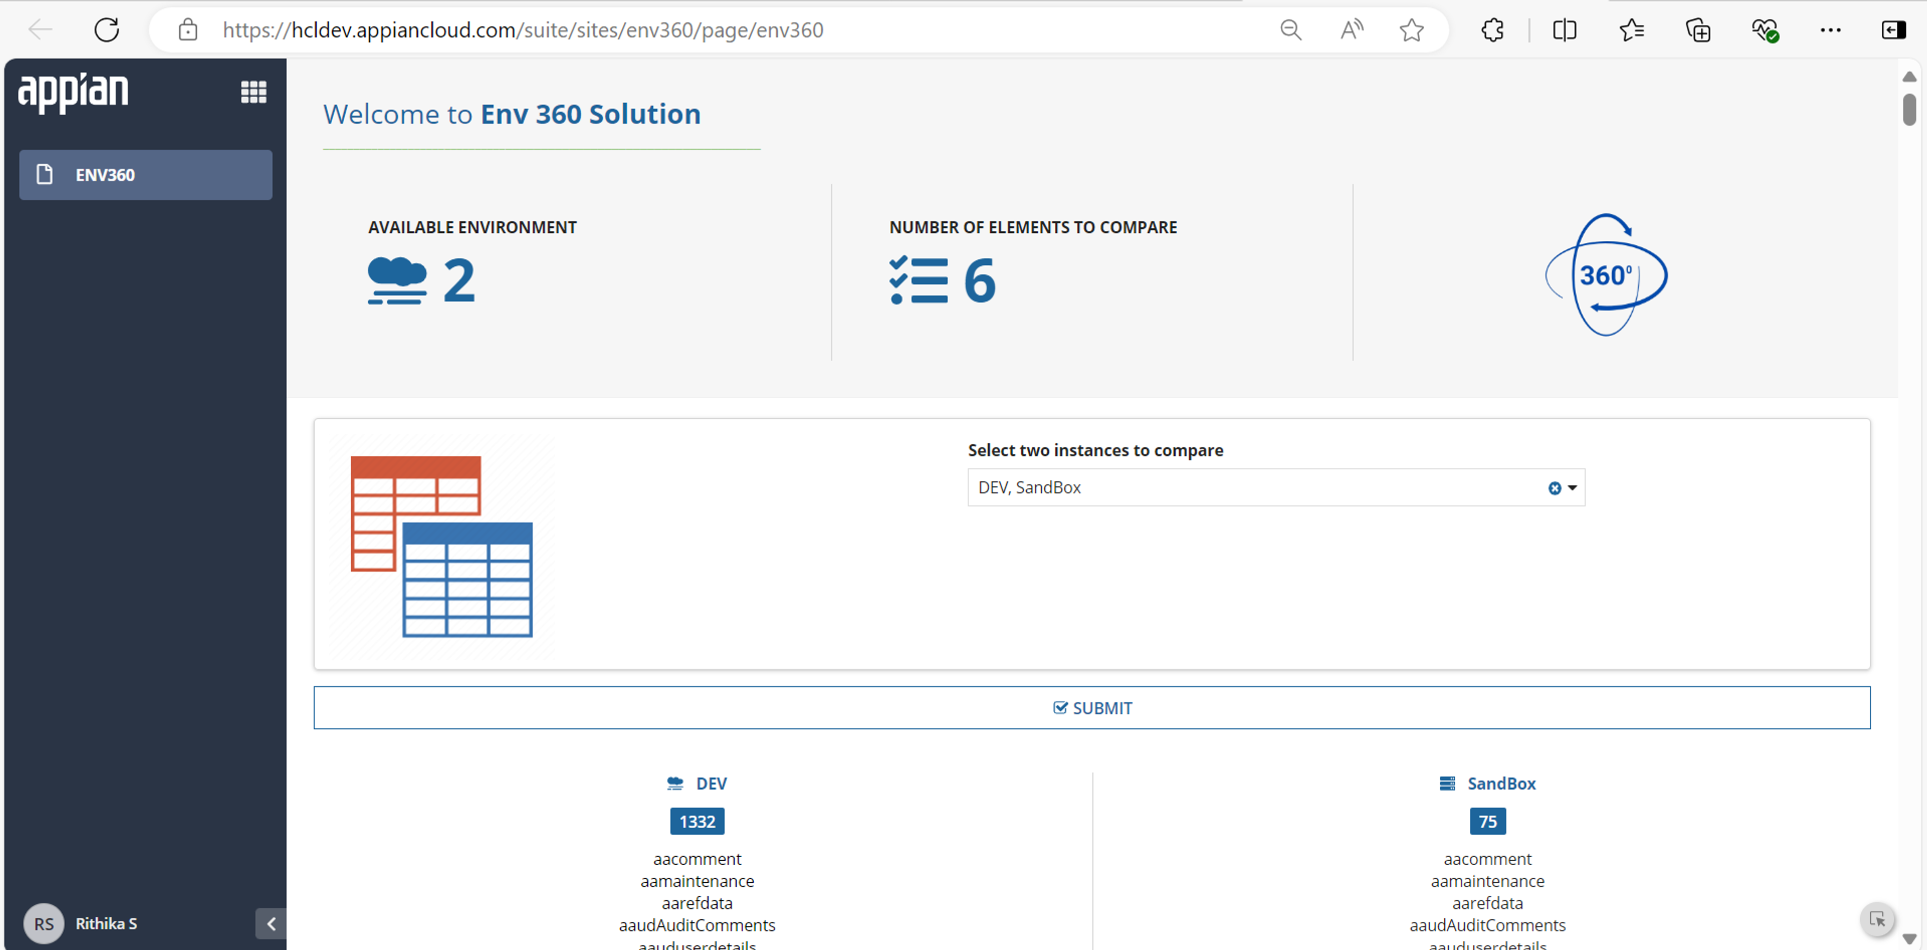Click the DEV column cloud icon
1927x950 pixels.
click(675, 783)
